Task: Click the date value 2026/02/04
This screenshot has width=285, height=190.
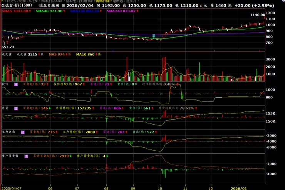Action: [x=80, y=5]
